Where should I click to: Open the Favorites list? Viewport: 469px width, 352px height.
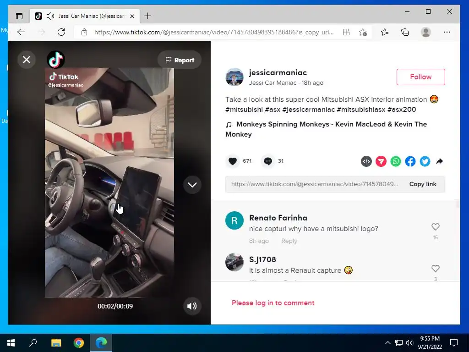click(385, 32)
